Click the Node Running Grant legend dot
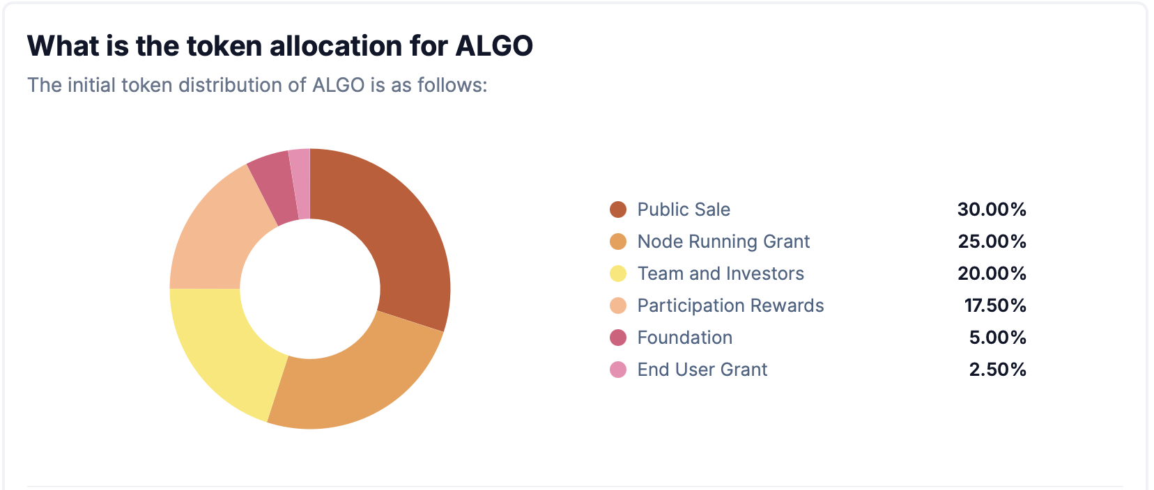 click(x=618, y=242)
